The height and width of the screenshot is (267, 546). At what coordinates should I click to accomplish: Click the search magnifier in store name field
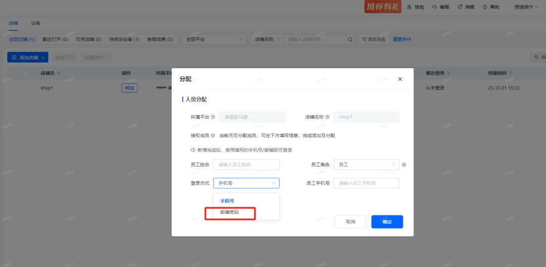coord(350,39)
